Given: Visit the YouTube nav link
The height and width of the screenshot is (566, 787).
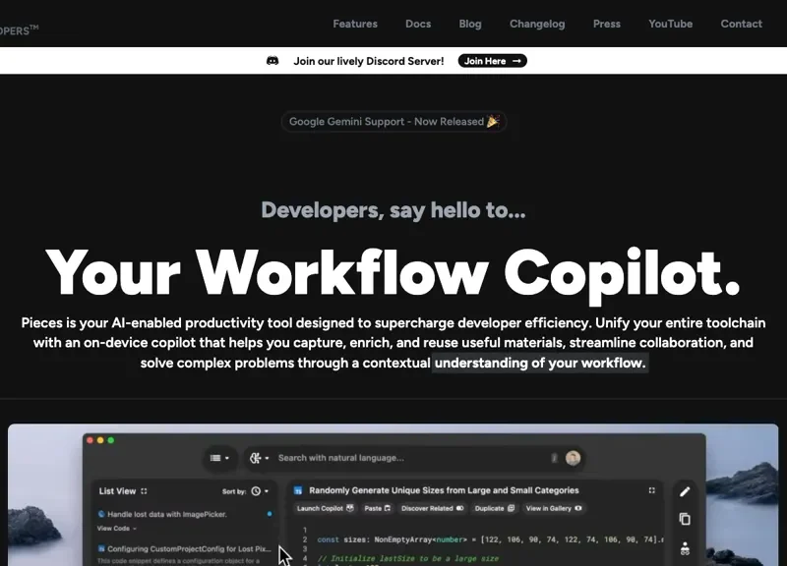Looking at the screenshot, I should [x=670, y=24].
